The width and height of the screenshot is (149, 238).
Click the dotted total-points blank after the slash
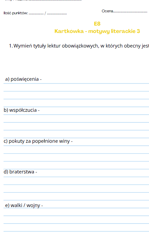(57, 14)
